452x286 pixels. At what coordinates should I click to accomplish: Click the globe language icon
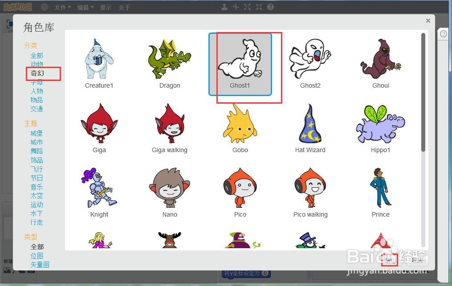[x=45, y=7]
